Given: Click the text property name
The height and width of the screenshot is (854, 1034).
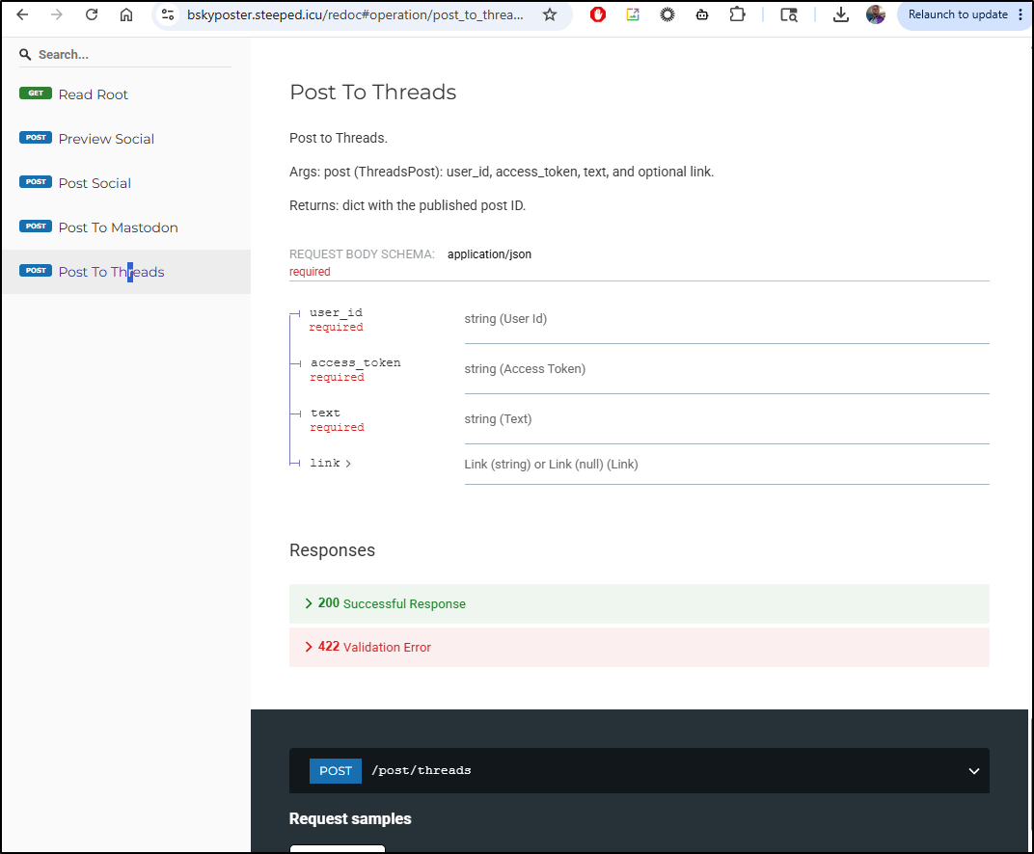Looking at the screenshot, I should point(326,414).
